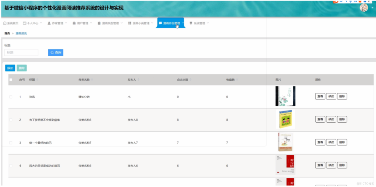
Task: Click 删除 for the 资讯 row
Action: (x=342, y=96)
